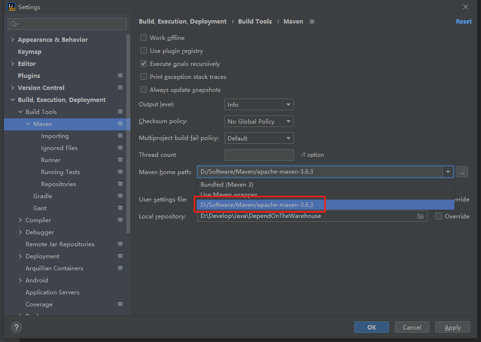Click the Local repository path field
Viewport: 481px width, 342px height.
312,216
